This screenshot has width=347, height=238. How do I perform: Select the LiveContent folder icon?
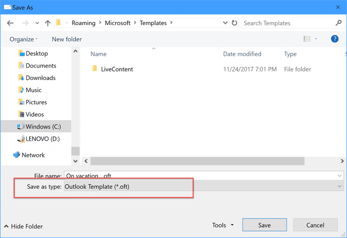tap(95, 69)
